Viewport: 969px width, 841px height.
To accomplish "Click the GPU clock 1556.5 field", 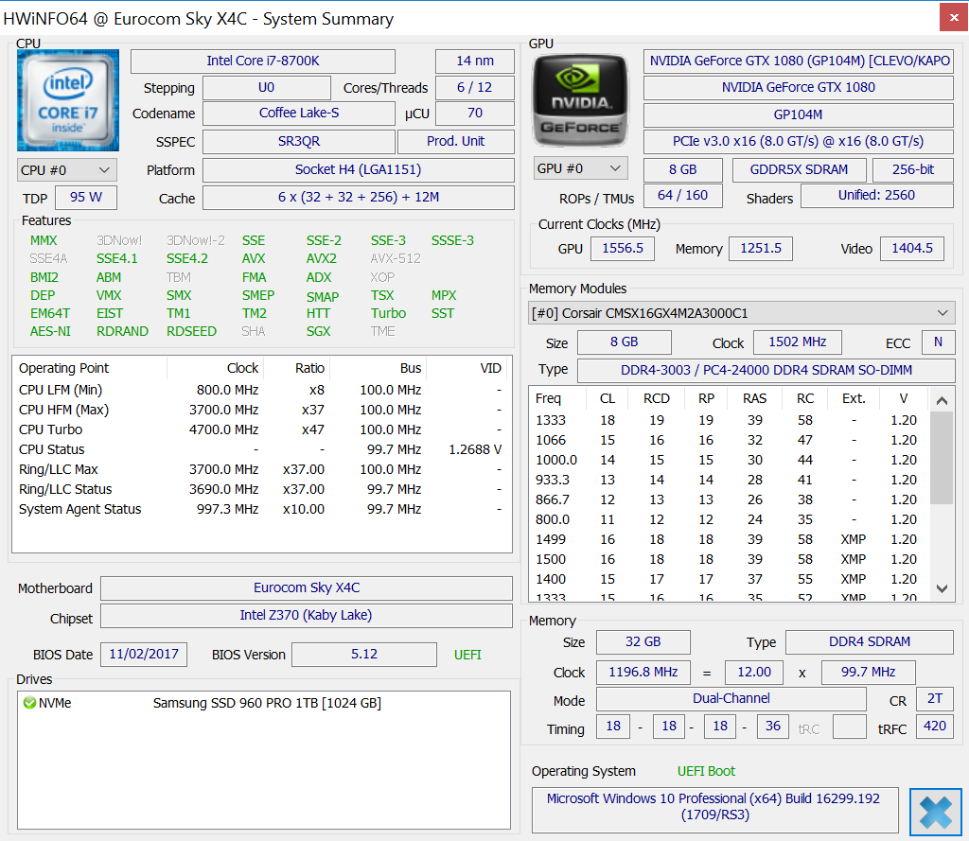I will [x=623, y=249].
